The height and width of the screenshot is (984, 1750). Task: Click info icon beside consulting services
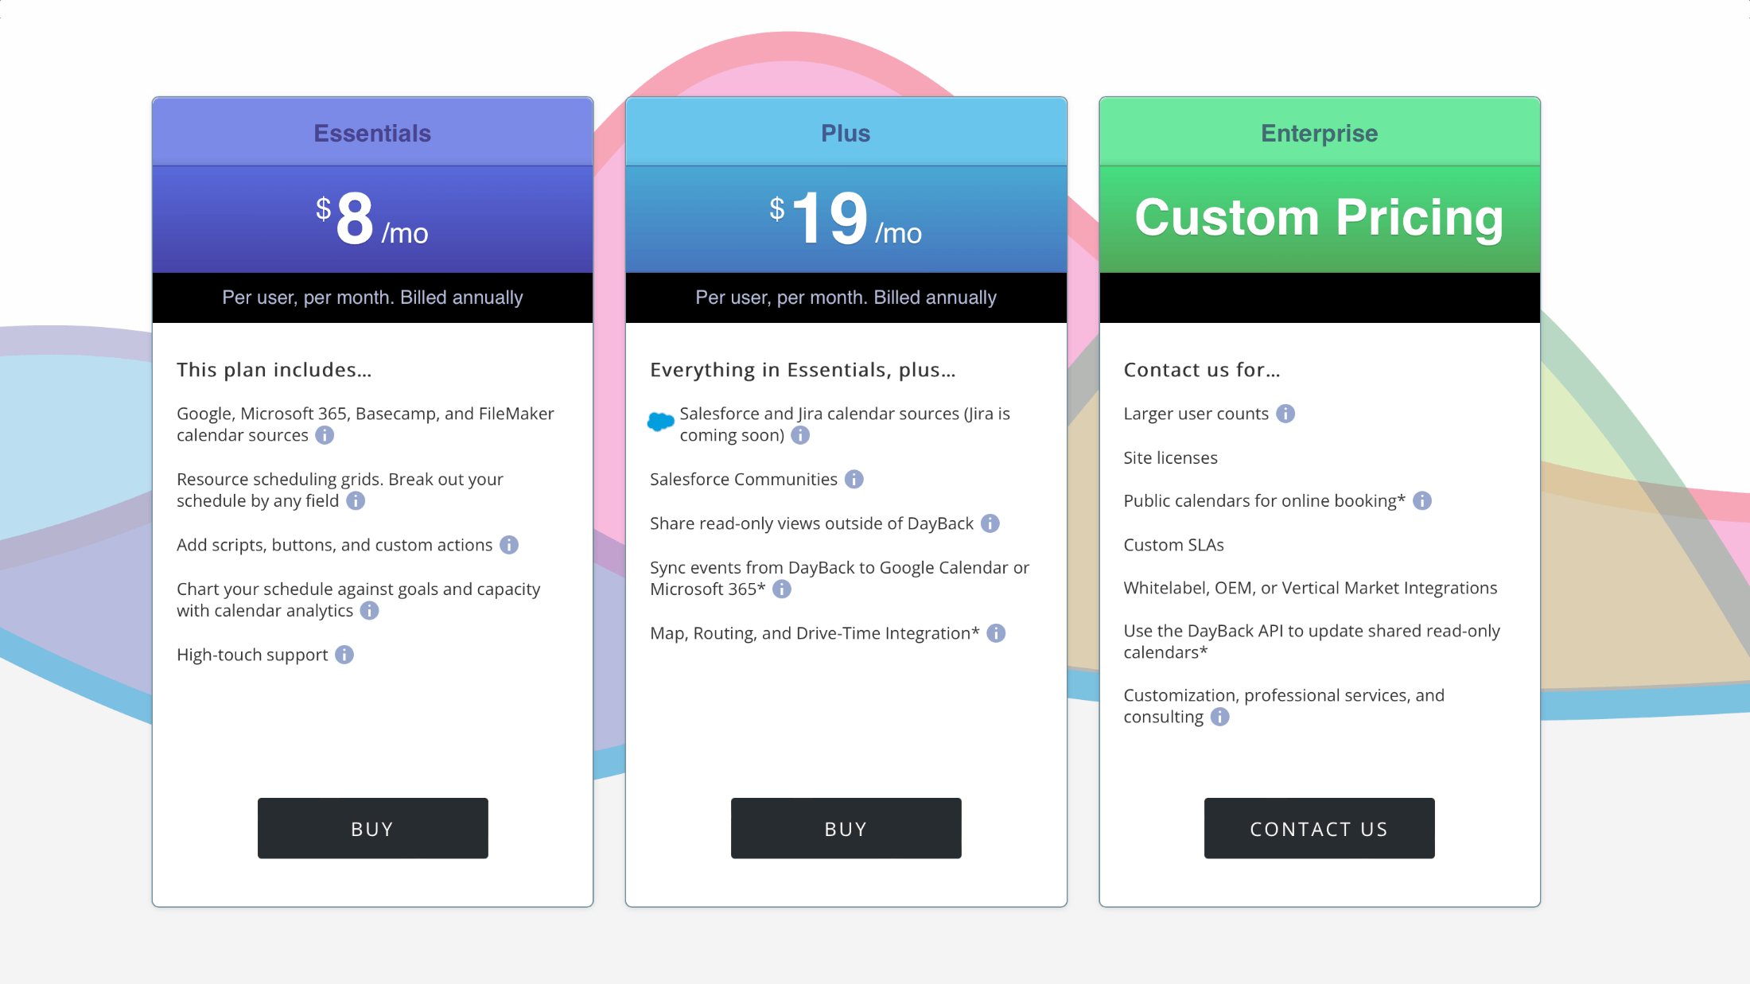tap(1219, 717)
